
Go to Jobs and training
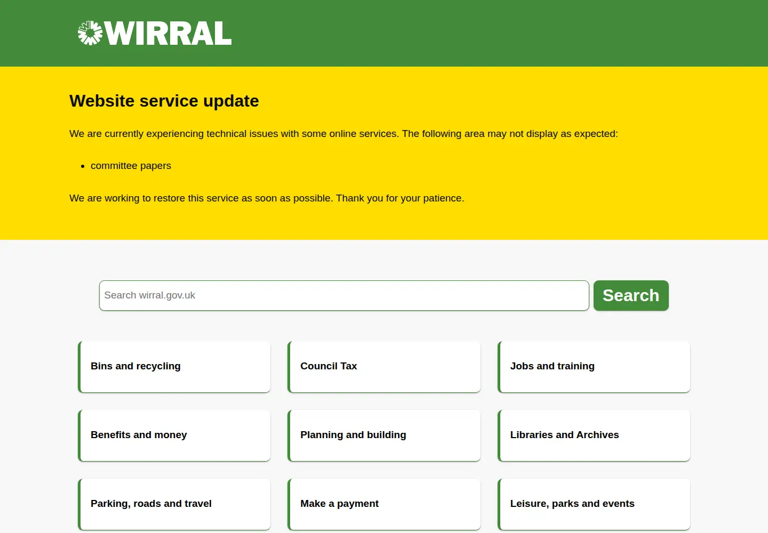tap(594, 367)
